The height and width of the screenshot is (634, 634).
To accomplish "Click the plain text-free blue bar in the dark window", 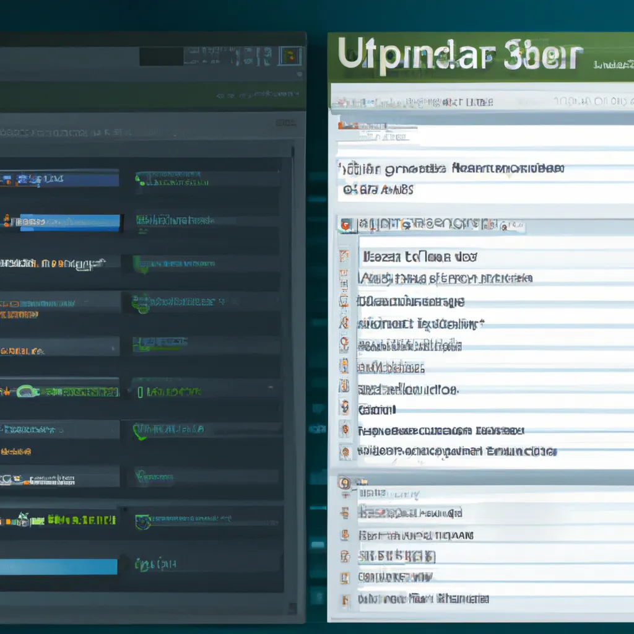I will coord(59,567).
